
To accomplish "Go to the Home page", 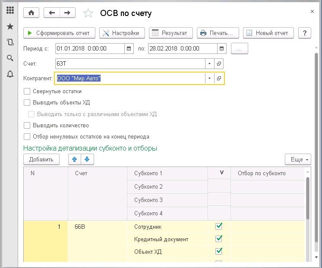I will coord(31,13).
